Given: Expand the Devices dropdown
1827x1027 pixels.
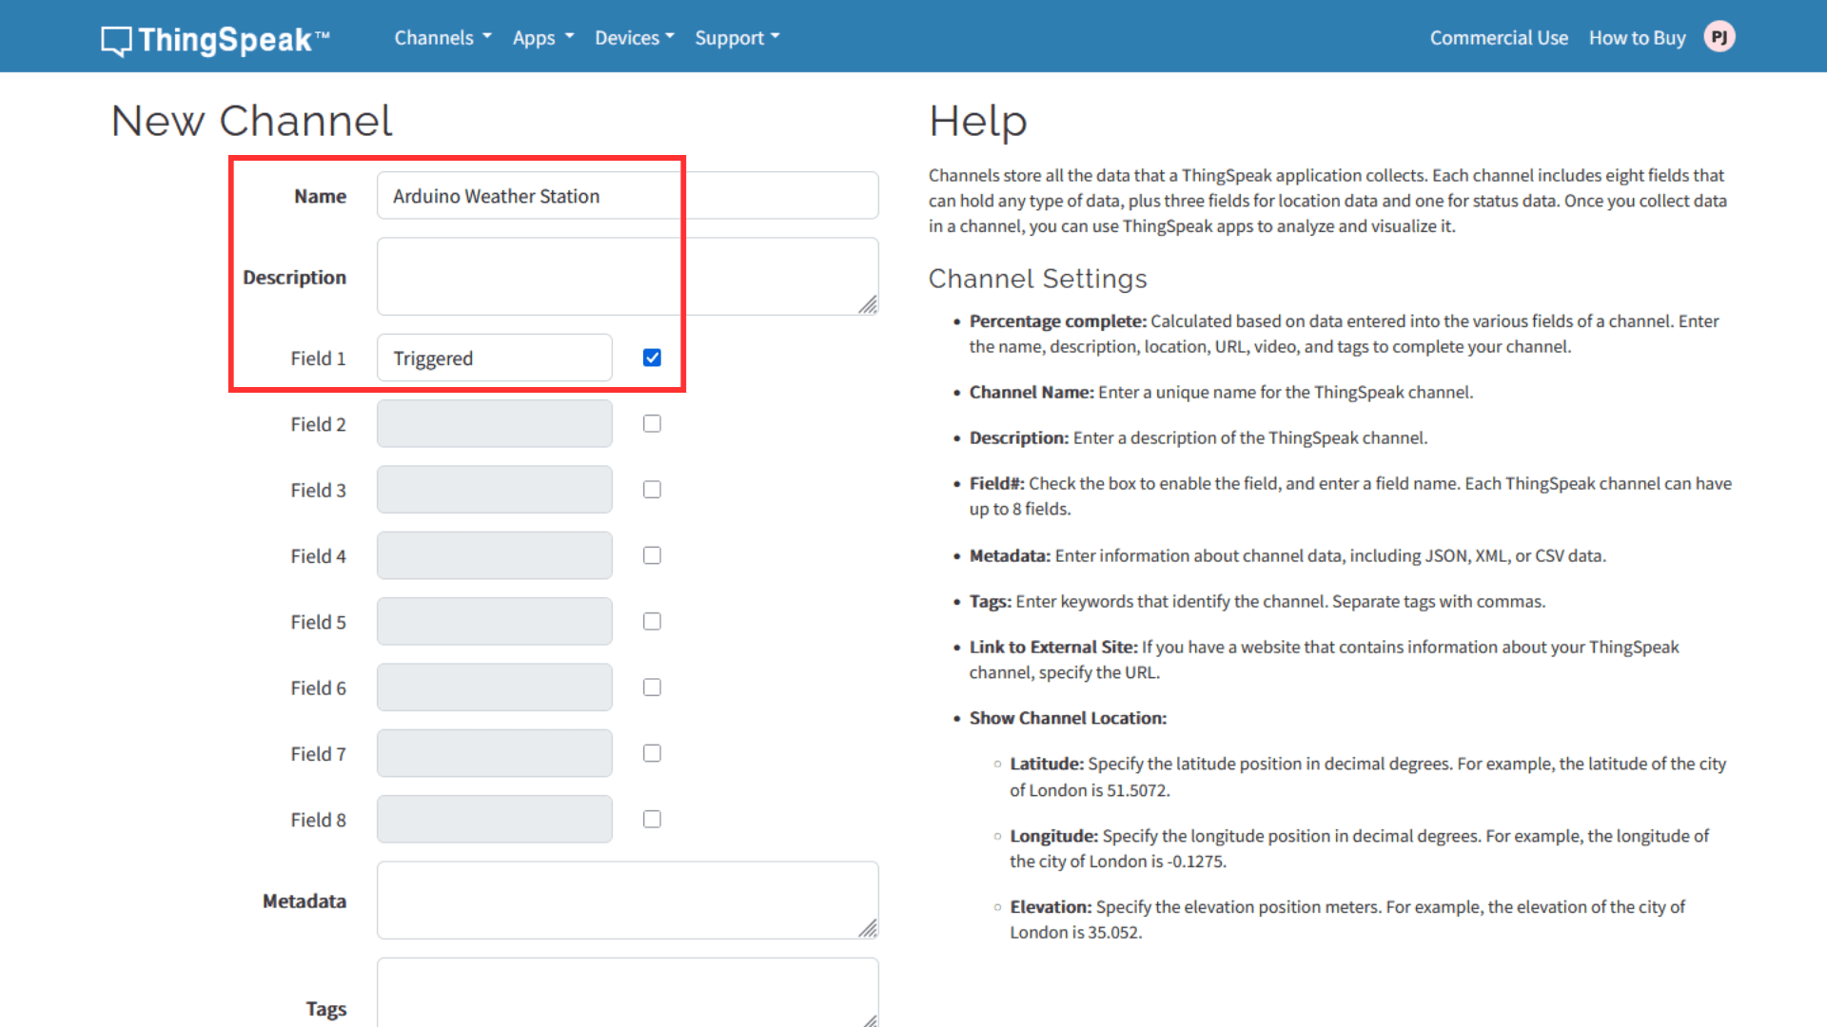Looking at the screenshot, I should click(635, 38).
